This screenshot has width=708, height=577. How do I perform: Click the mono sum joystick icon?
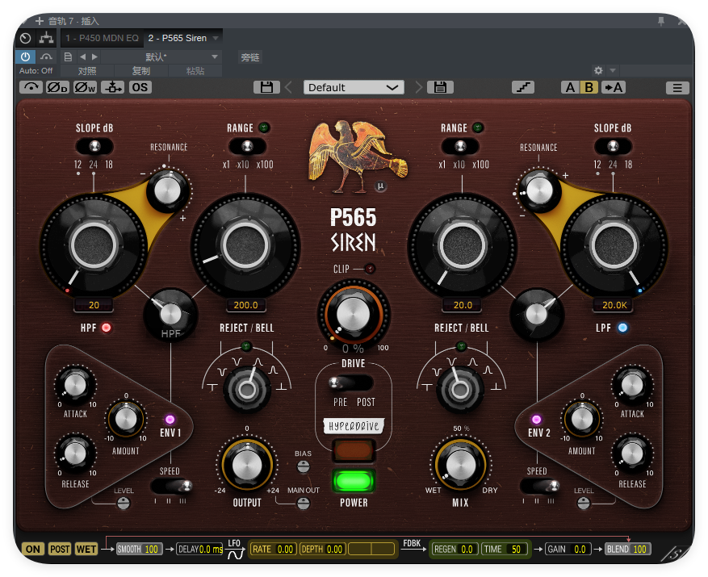pos(112,87)
